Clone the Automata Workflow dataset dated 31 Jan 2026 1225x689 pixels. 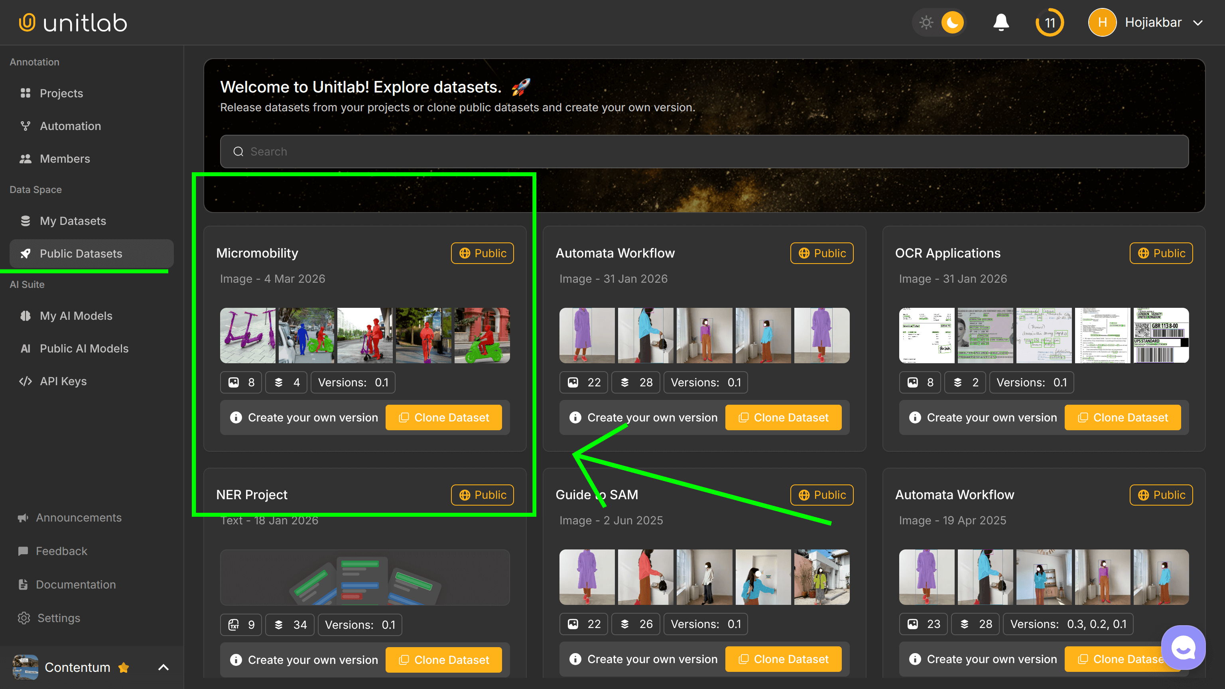783,417
